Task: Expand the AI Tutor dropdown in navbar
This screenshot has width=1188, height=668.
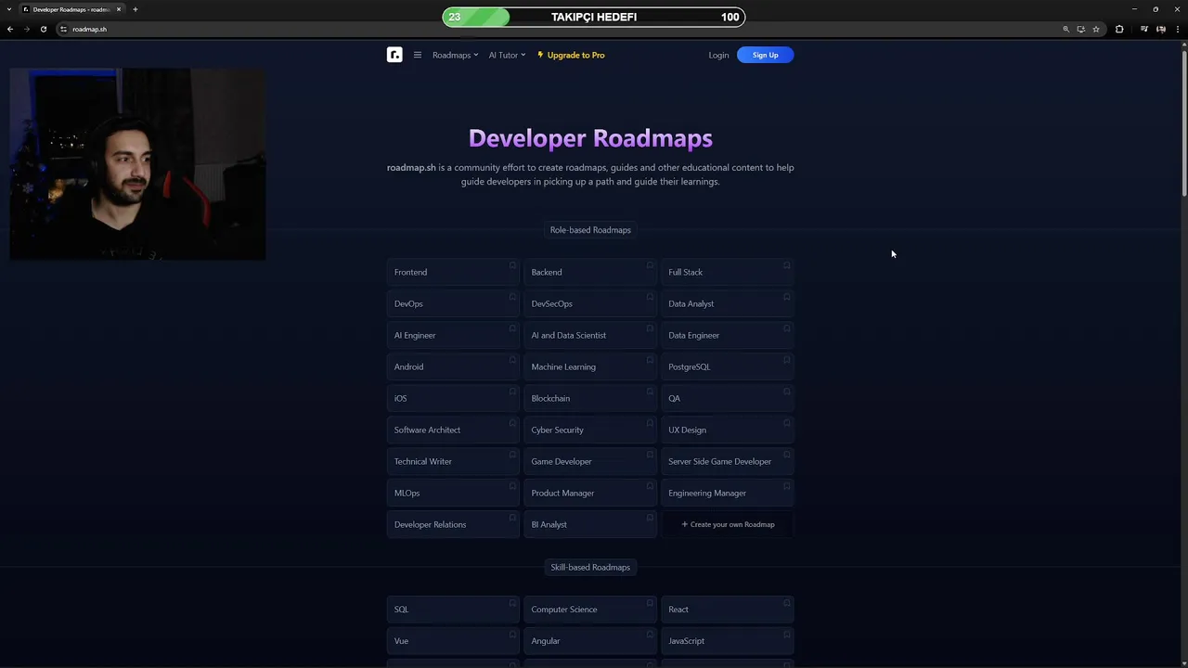Action: coord(507,55)
